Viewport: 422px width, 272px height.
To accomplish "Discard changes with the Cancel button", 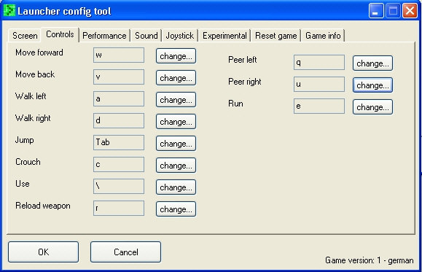I will (x=125, y=252).
